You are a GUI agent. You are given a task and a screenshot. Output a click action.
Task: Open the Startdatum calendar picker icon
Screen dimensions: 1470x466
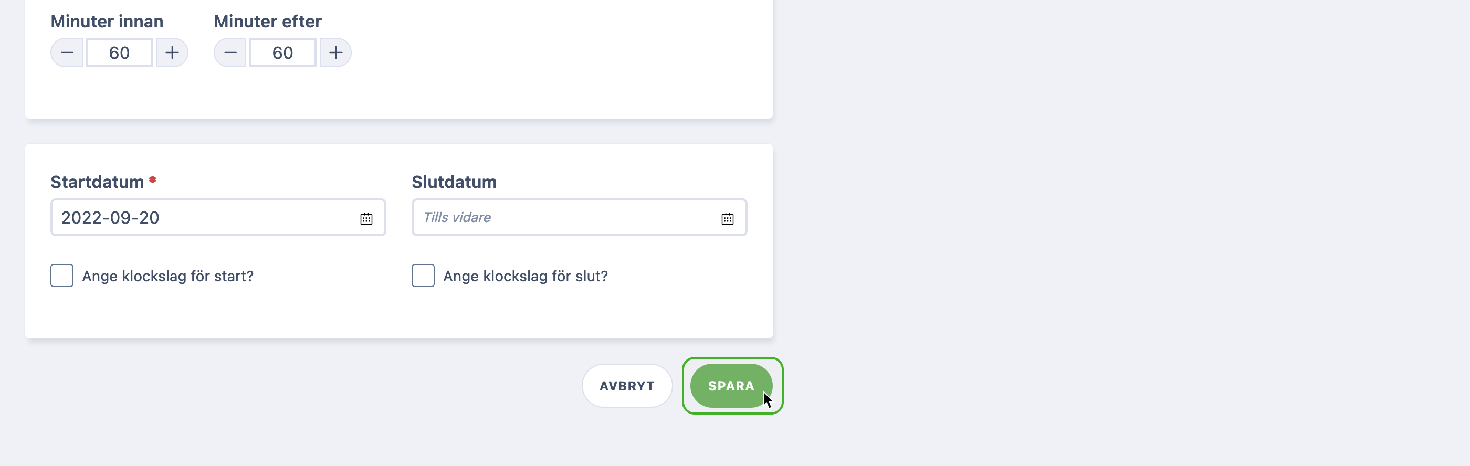tap(366, 218)
